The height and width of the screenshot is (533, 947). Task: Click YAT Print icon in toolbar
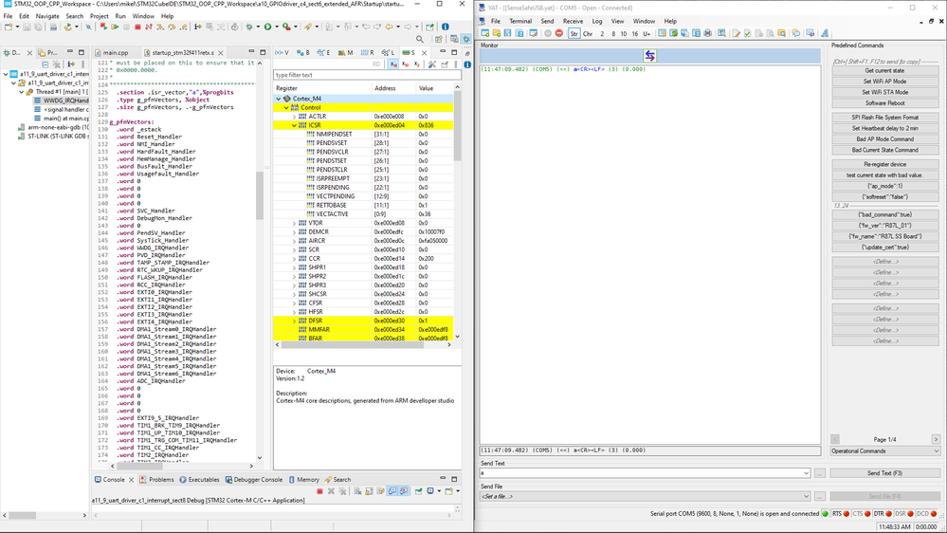pyautogui.click(x=708, y=33)
